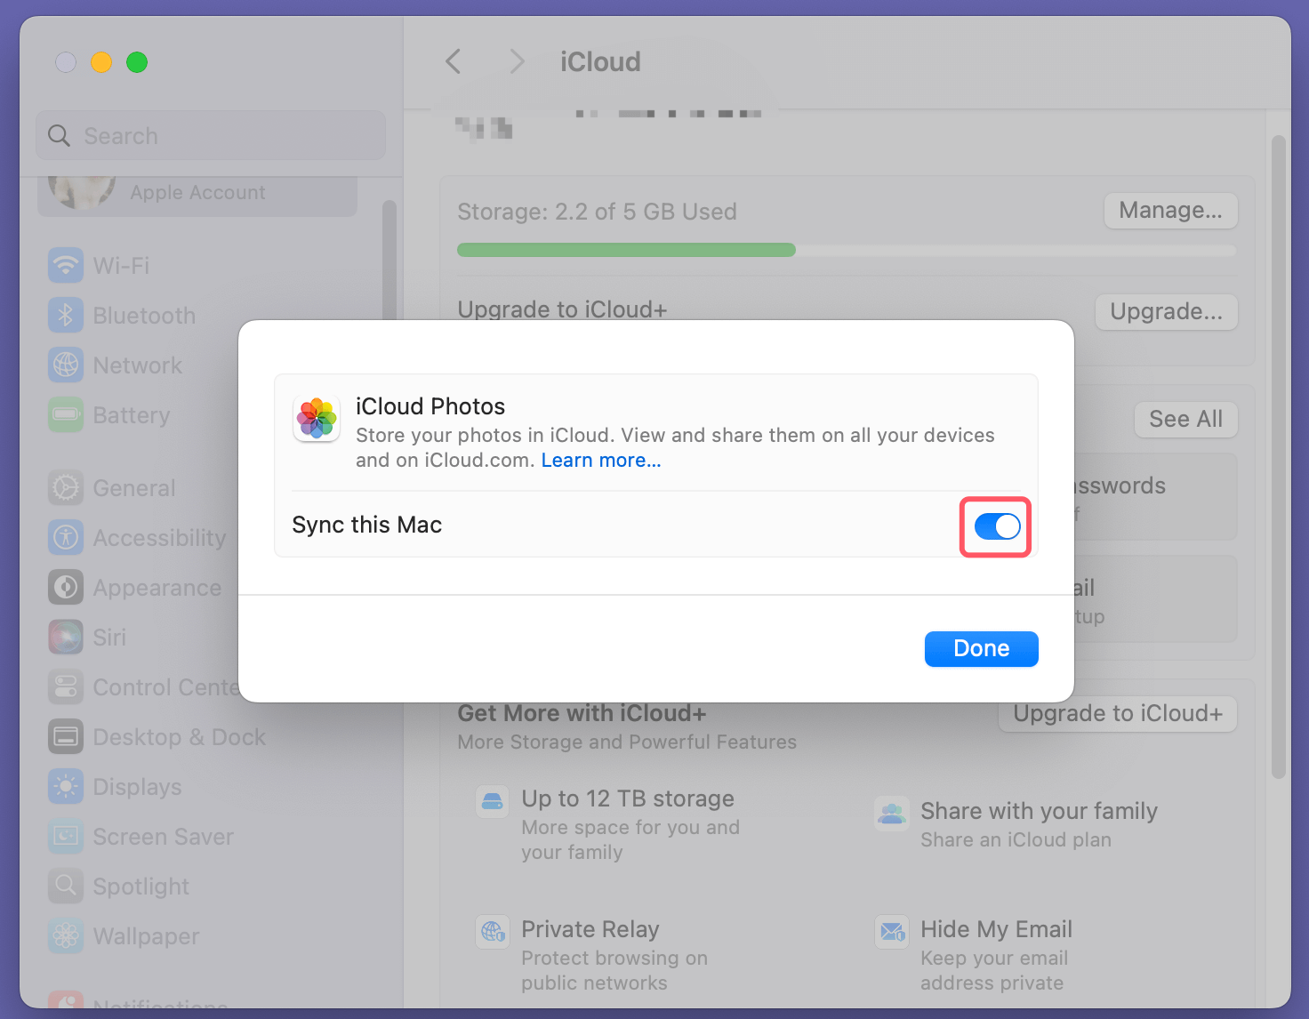The image size is (1309, 1019).
Task: Select Siri settings in the sidebar
Action: (x=109, y=637)
